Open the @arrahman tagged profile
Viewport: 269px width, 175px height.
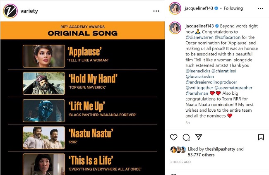[198, 93]
